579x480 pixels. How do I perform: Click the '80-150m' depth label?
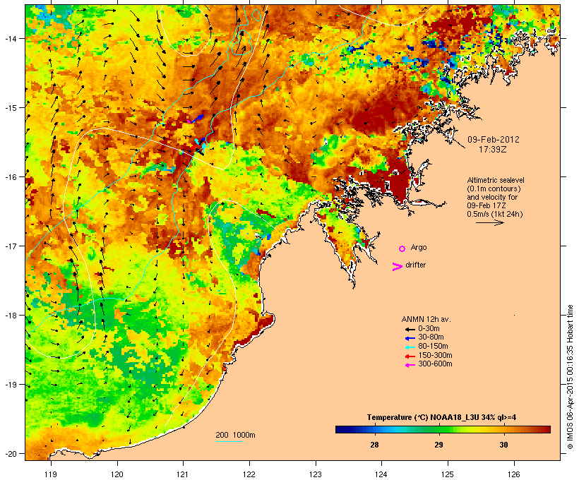click(x=433, y=347)
